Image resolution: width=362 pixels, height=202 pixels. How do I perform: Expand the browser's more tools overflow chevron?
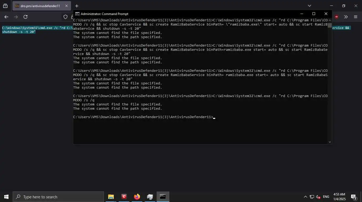point(346,17)
